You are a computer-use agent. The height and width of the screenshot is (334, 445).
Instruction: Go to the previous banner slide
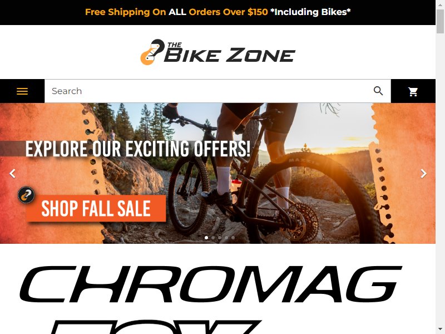pos(12,173)
